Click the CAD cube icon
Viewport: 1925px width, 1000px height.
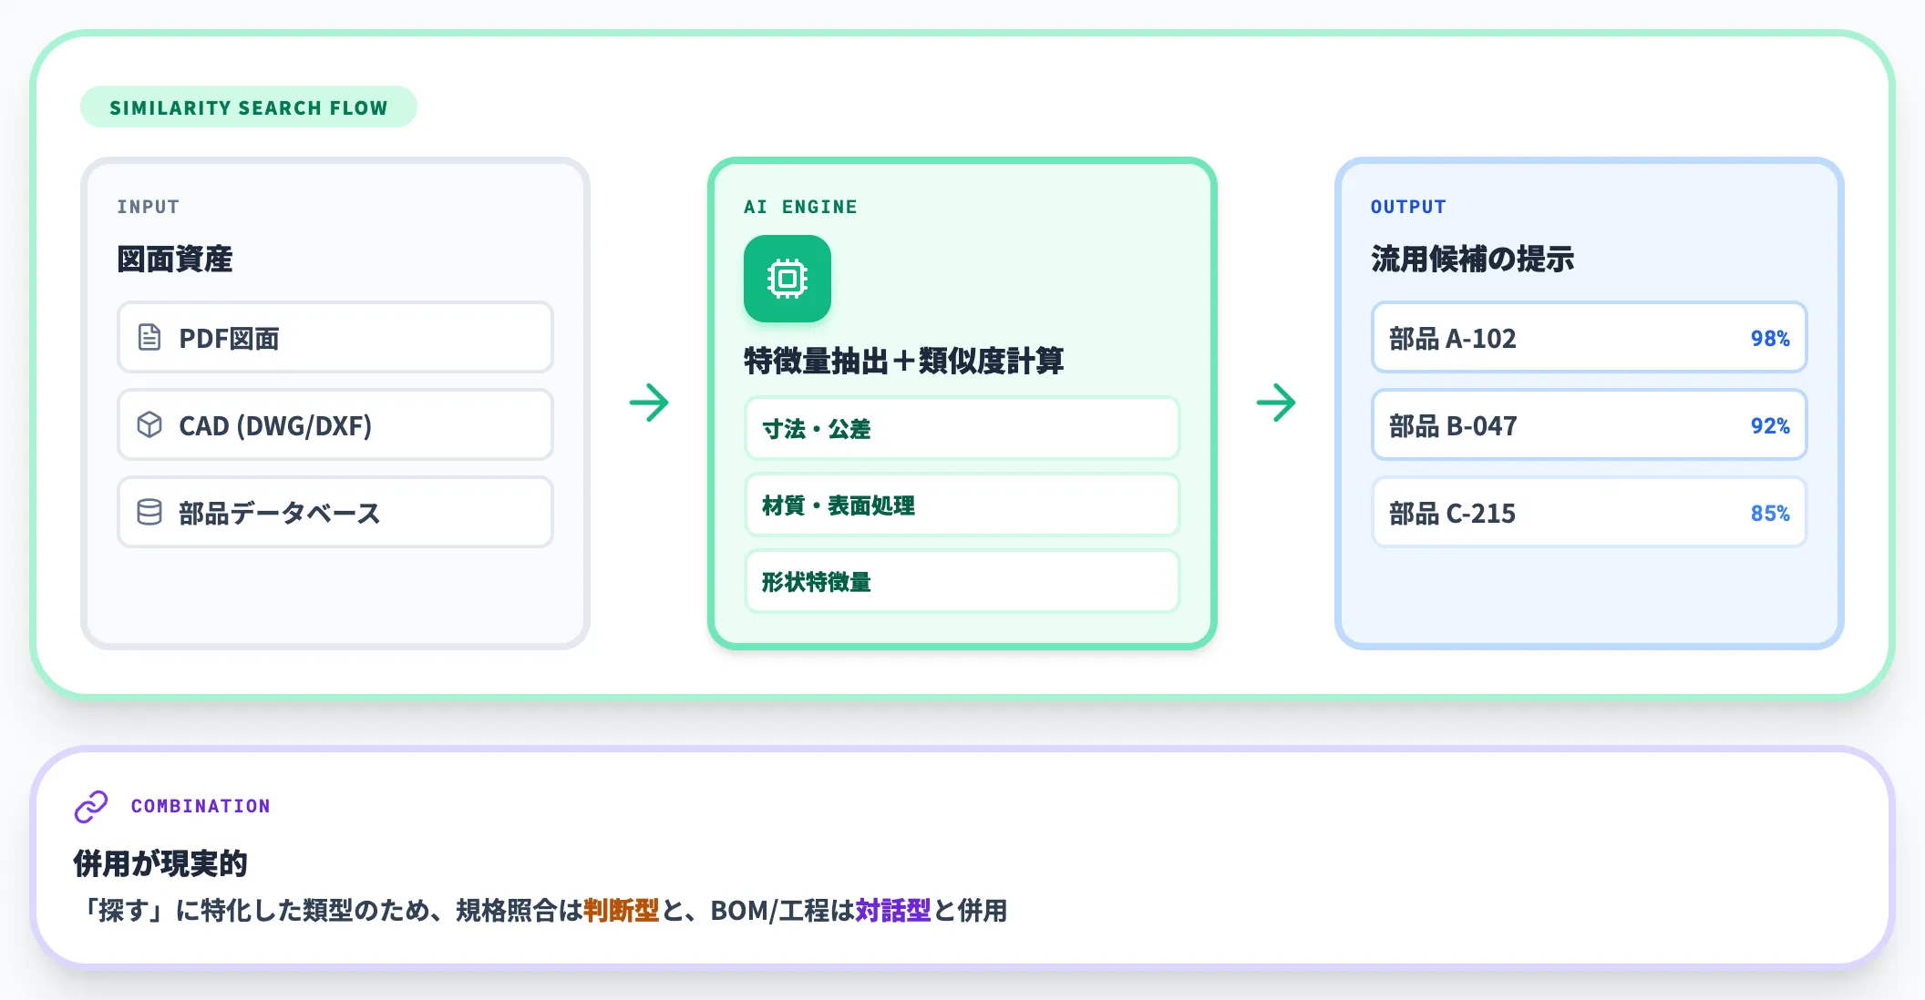pos(149,424)
